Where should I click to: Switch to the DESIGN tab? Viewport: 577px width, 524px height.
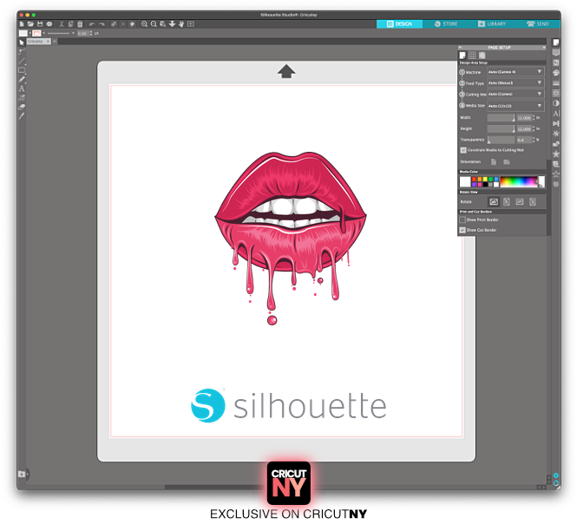tap(399, 24)
